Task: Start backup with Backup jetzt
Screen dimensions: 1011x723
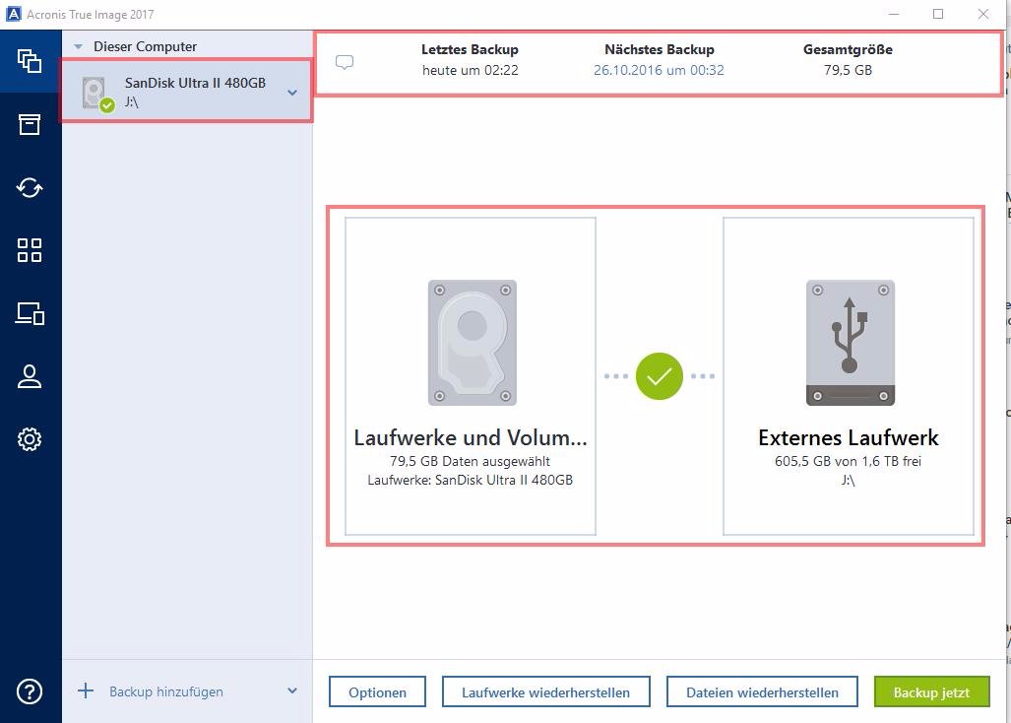Action: coord(931,692)
